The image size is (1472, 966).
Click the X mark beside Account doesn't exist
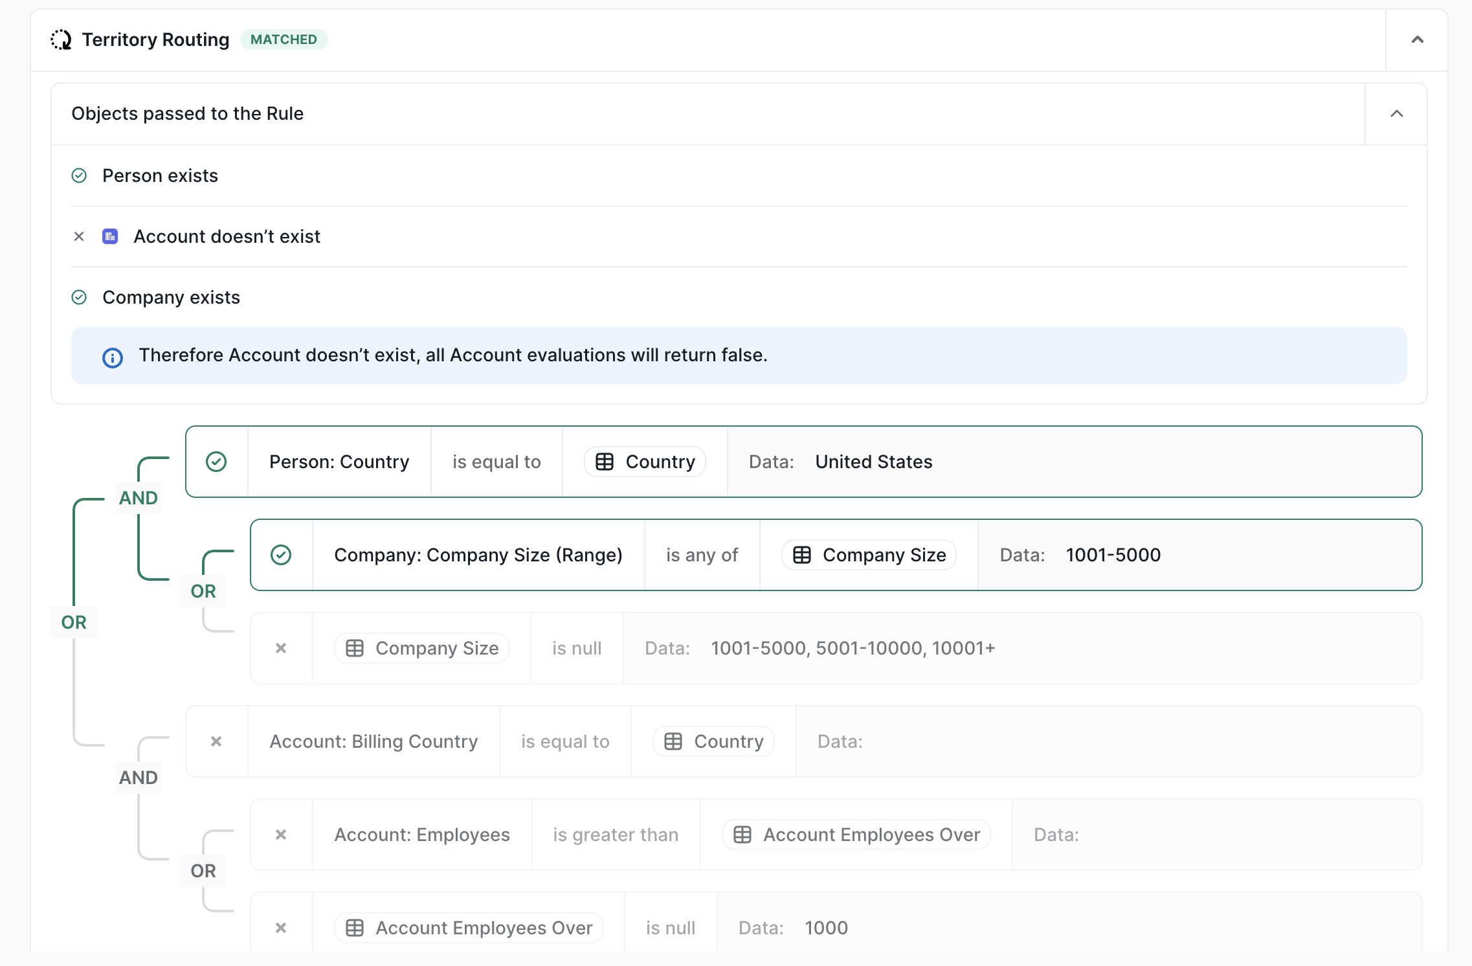coord(79,236)
